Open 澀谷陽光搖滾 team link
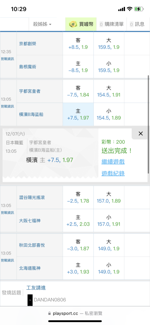Image resolution: width=150 pixels, height=325 pixels. click(x=32, y=198)
